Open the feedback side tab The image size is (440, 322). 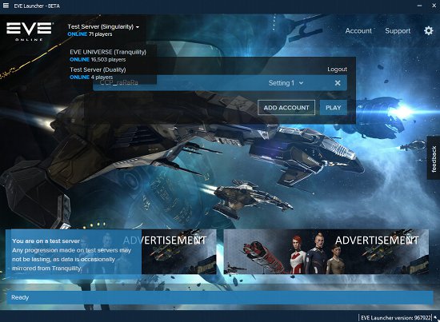coord(434,158)
